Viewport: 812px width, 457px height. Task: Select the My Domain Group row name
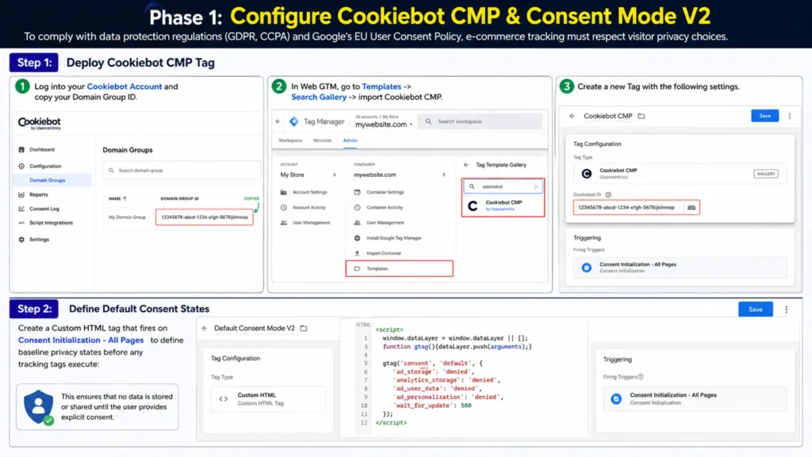click(x=127, y=217)
